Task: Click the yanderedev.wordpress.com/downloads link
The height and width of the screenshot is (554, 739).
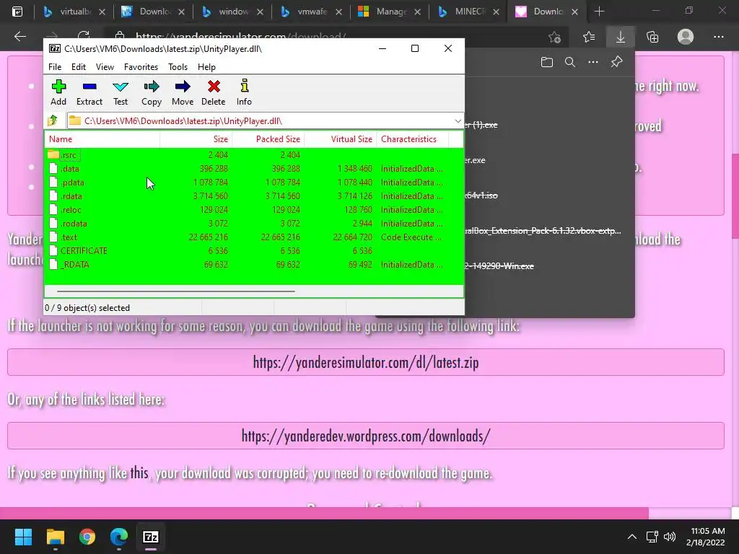Action: point(366,436)
